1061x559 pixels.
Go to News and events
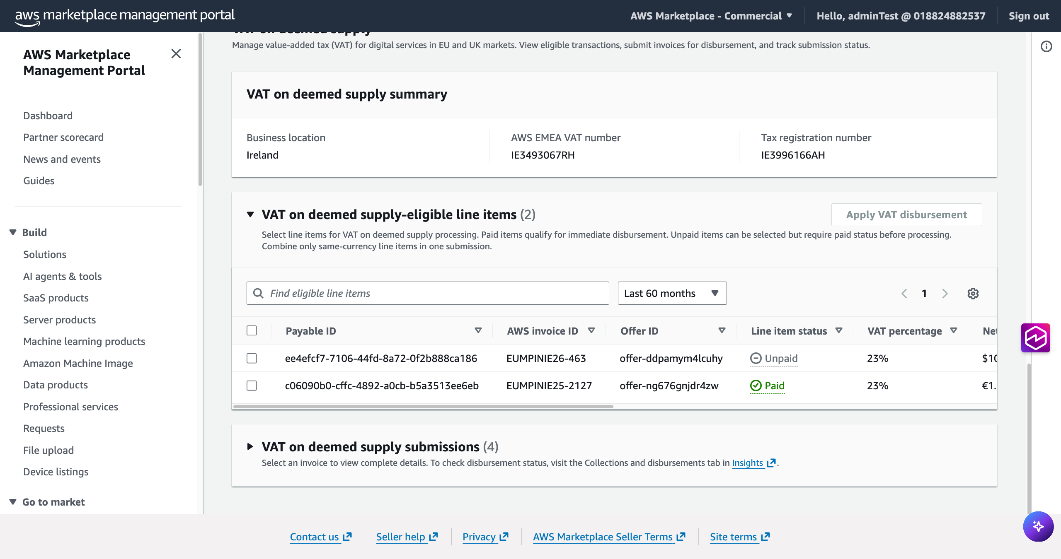tap(62, 159)
